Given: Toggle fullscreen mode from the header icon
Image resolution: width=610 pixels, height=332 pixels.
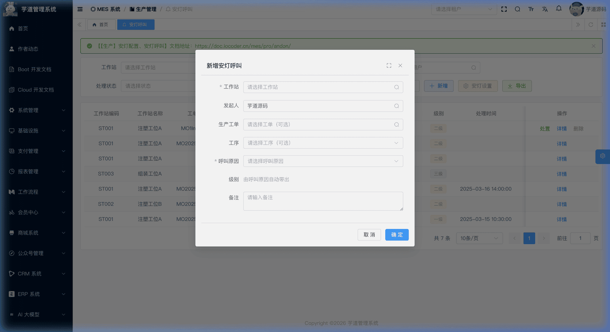Looking at the screenshot, I should click(504, 9).
